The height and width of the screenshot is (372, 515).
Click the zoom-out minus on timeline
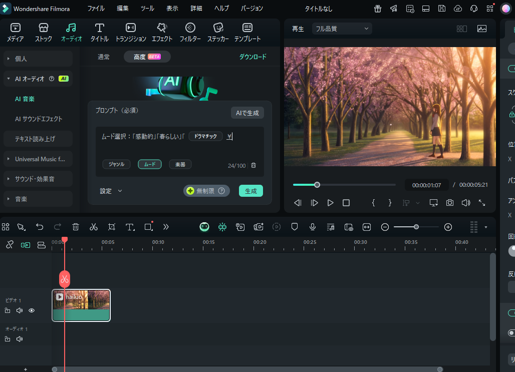pyautogui.click(x=385, y=227)
